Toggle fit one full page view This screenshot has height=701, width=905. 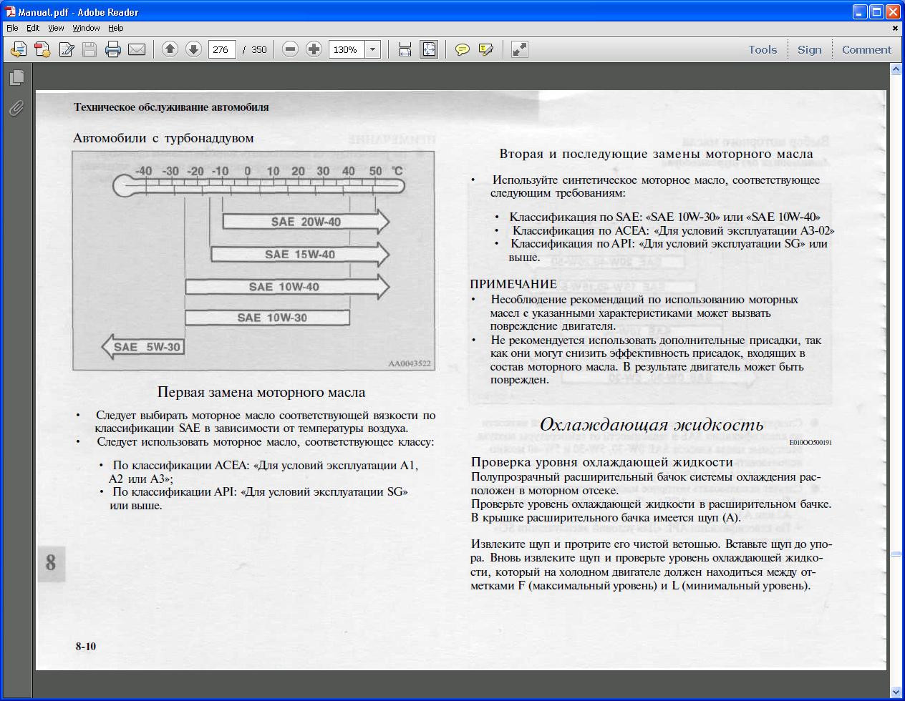(x=428, y=49)
